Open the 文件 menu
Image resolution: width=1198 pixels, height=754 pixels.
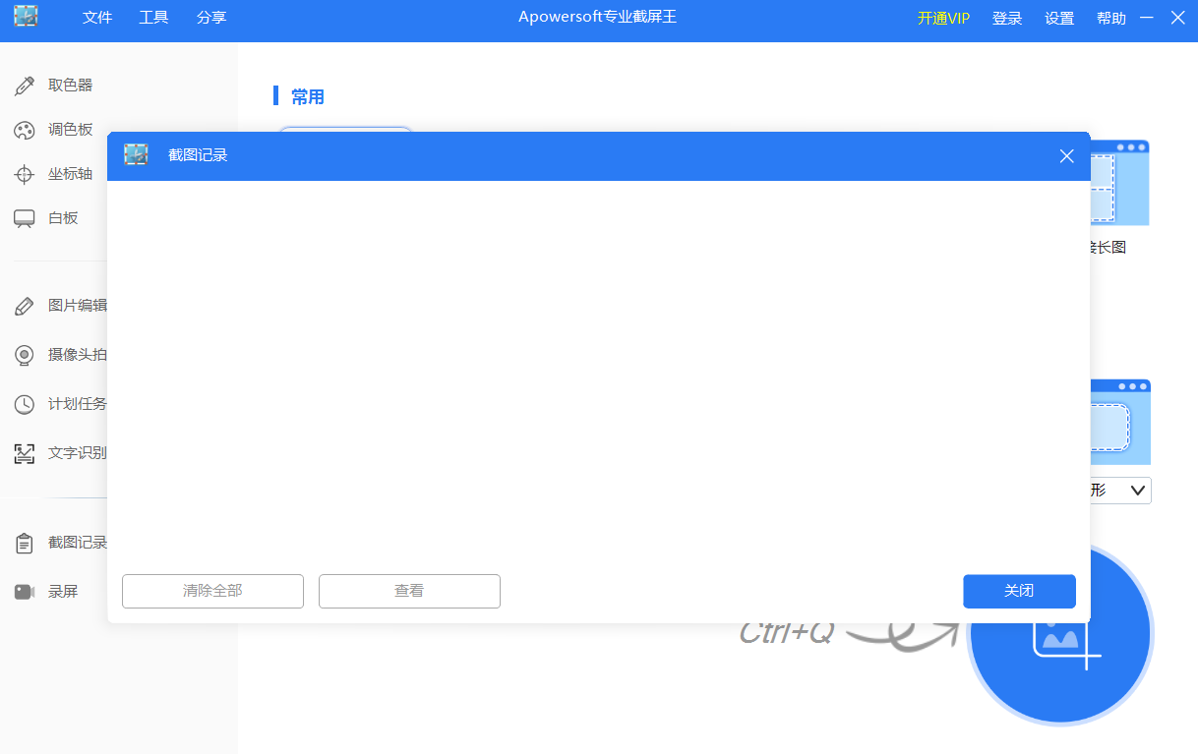point(97,18)
